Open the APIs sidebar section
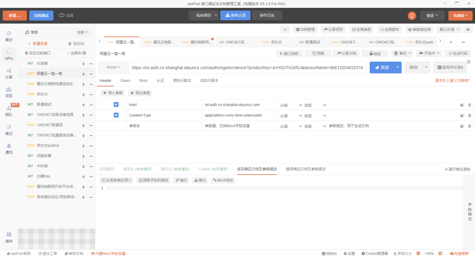 [x=9, y=55]
